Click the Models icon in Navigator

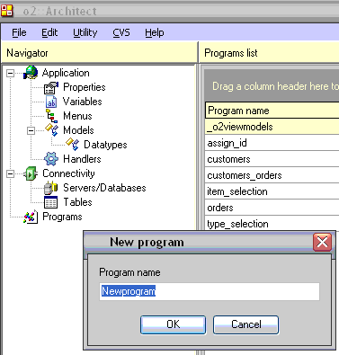pos(51,130)
